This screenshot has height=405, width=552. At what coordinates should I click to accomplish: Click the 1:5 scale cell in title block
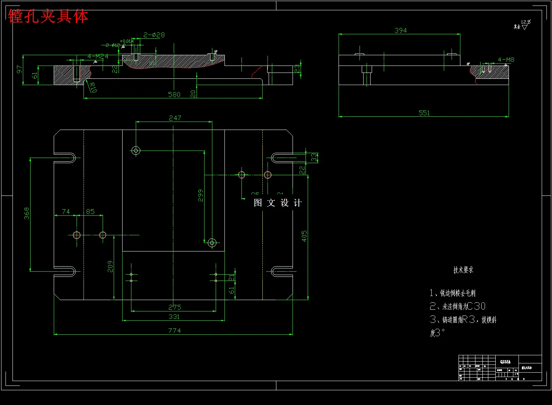click(x=516, y=374)
